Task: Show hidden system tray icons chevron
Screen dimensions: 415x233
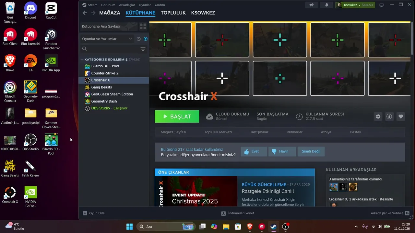Action: pyautogui.click(x=356, y=227)
